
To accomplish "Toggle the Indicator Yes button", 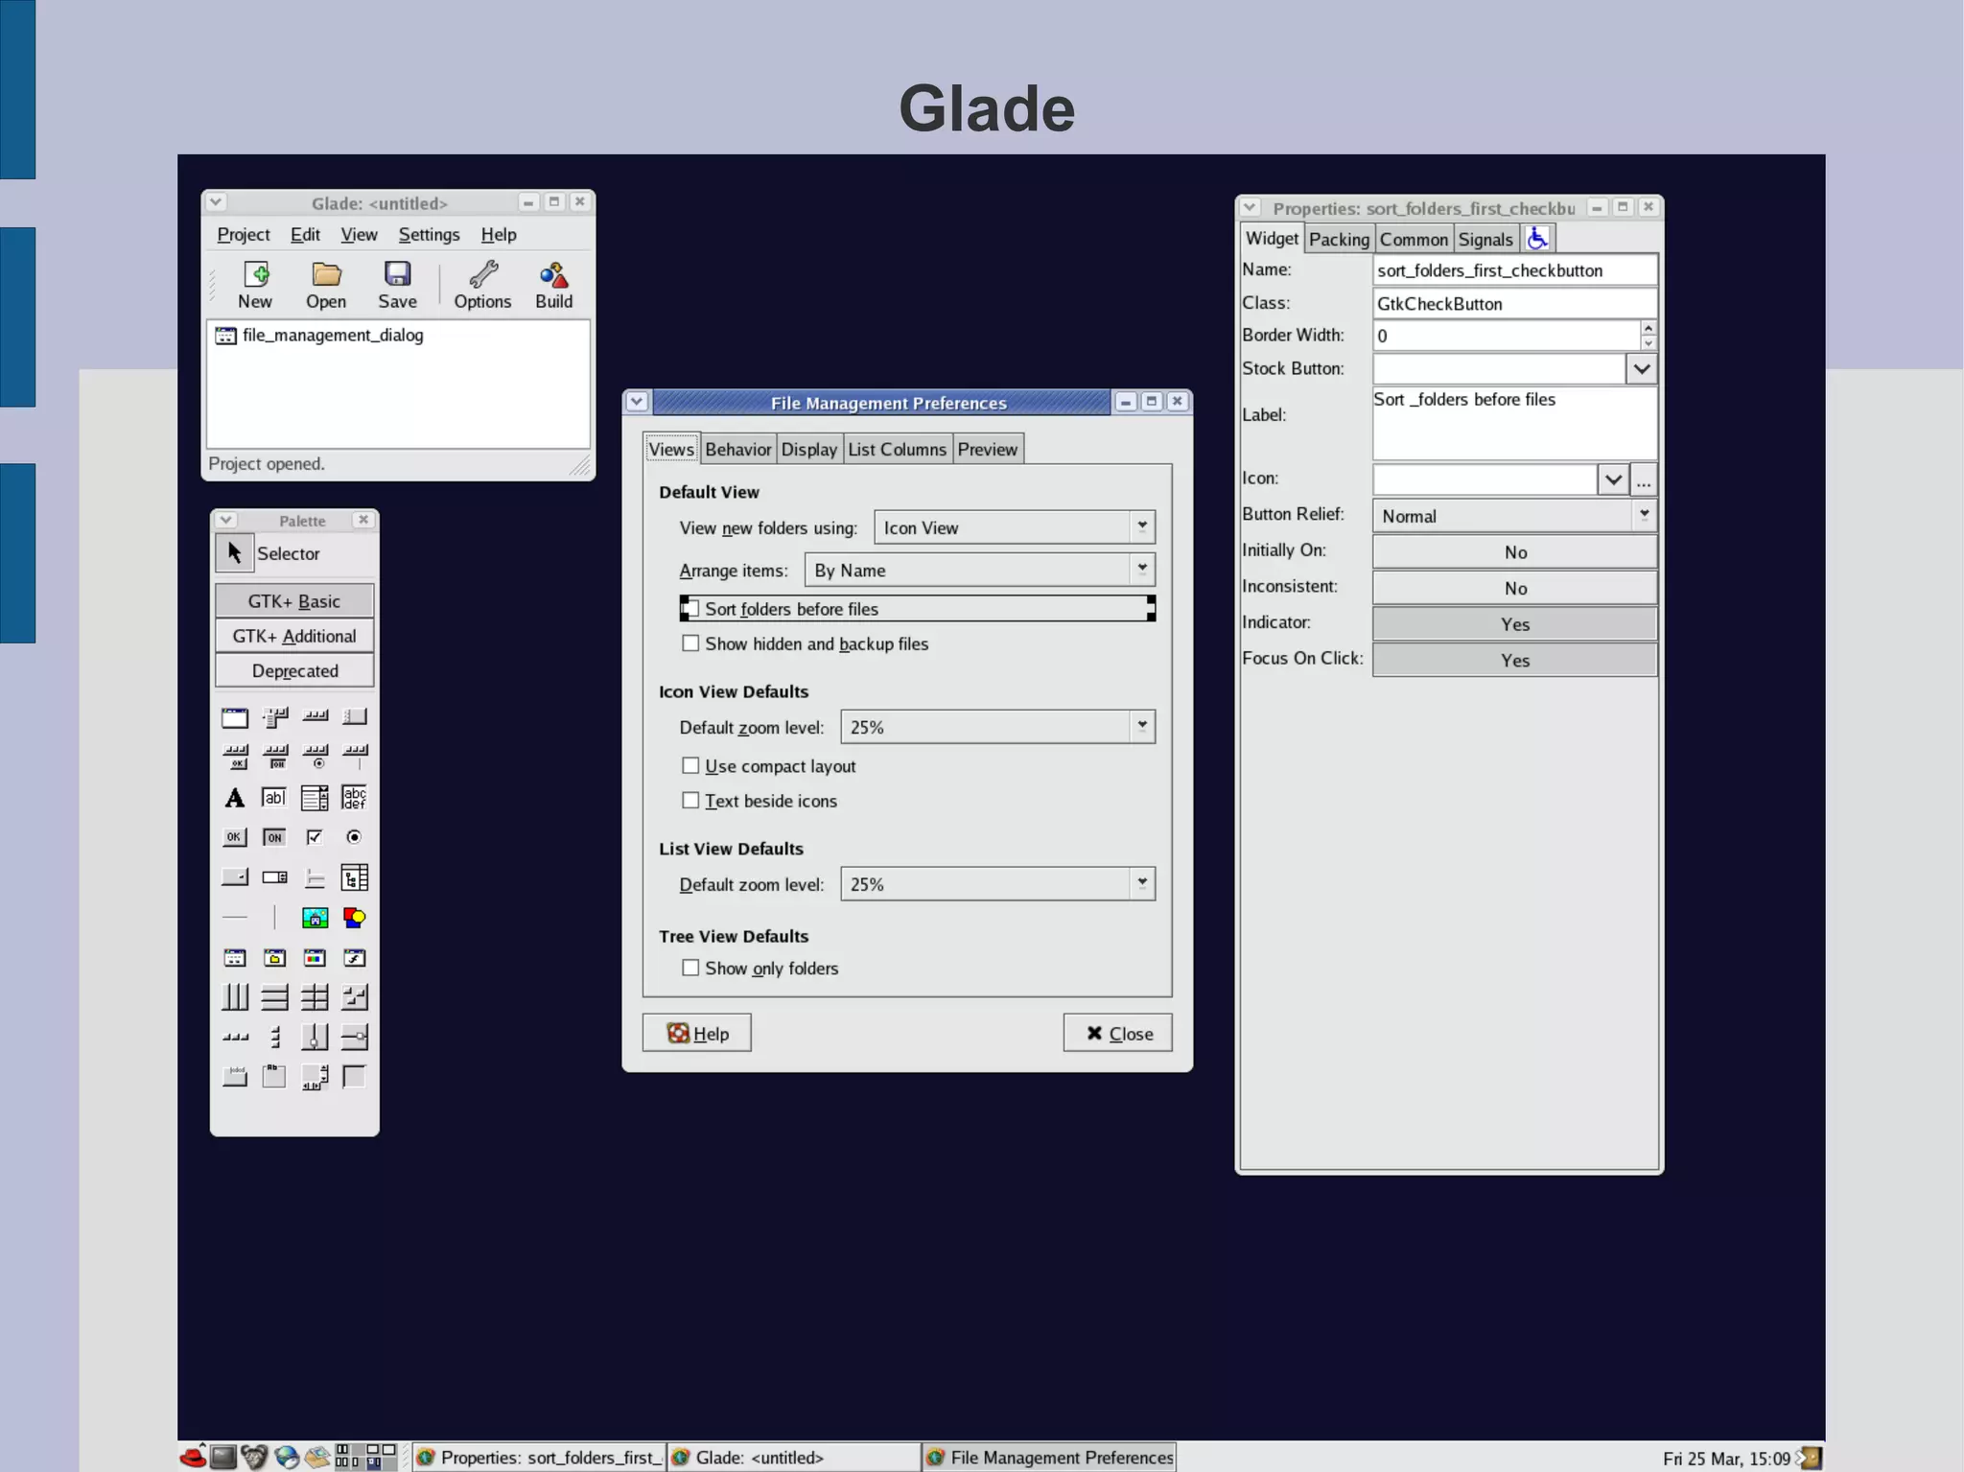I will point(1515,624).
